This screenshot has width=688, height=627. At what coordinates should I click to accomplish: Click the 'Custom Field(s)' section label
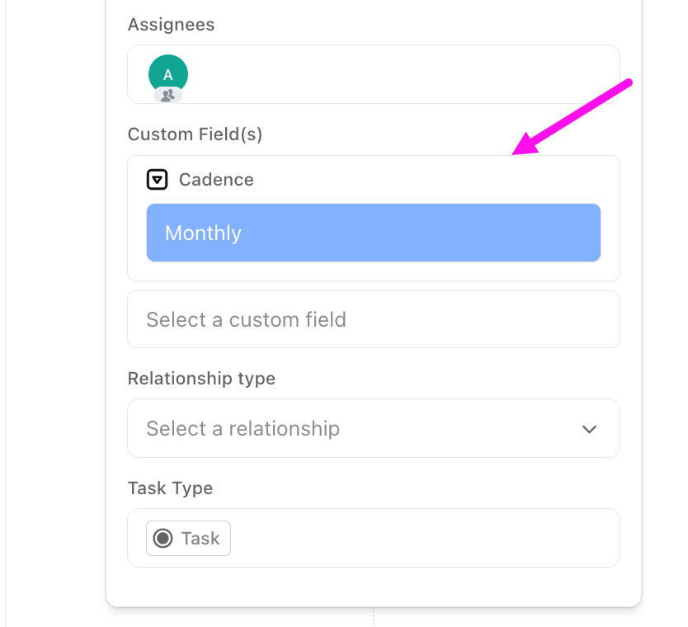[195, 134]
